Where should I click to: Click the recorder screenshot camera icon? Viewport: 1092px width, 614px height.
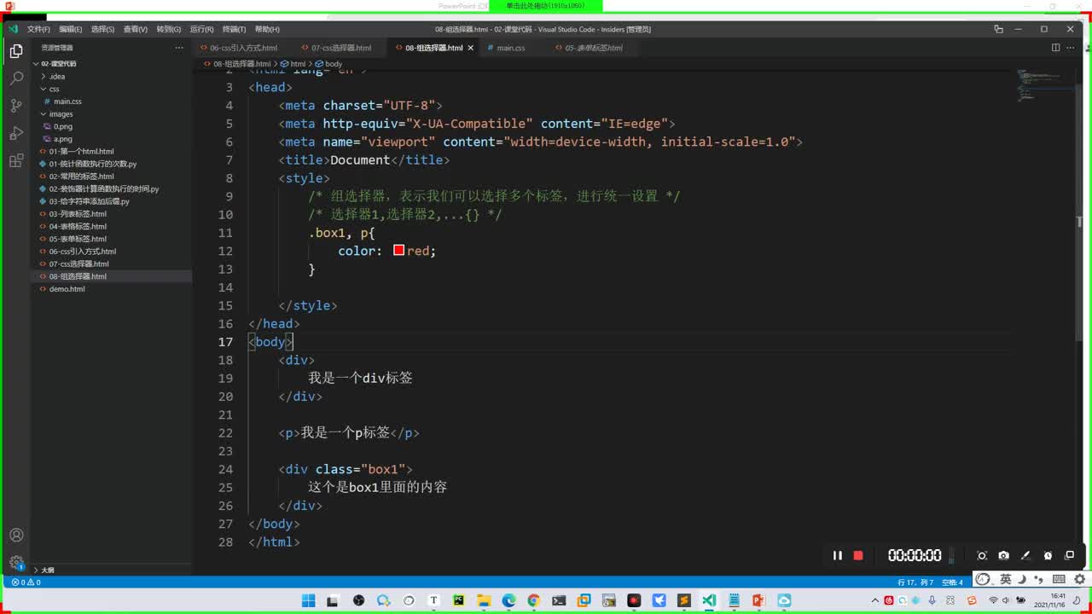[x=1003, y=555]
